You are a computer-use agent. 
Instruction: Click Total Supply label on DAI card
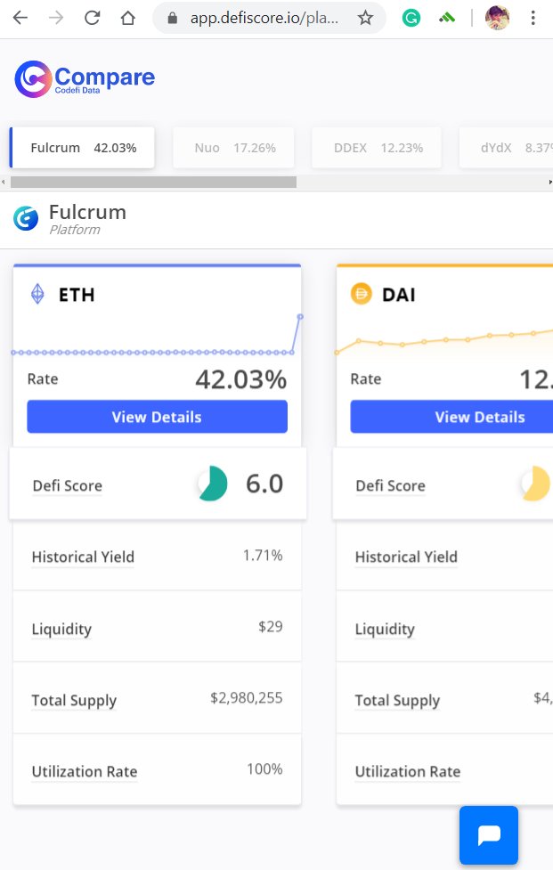pos(397,700)
